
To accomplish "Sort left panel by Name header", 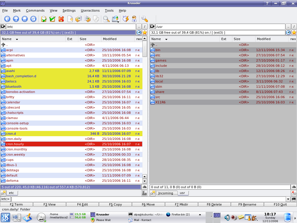I will [33, 39].
